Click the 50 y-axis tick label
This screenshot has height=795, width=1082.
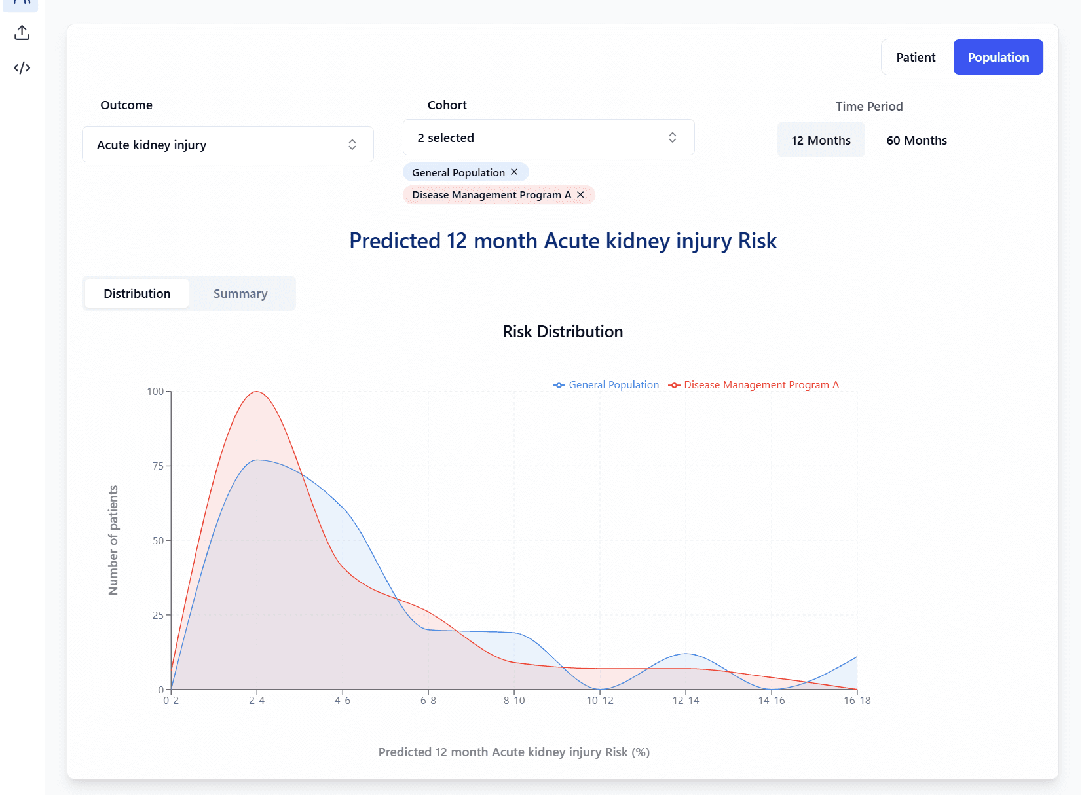pos(158,541)
